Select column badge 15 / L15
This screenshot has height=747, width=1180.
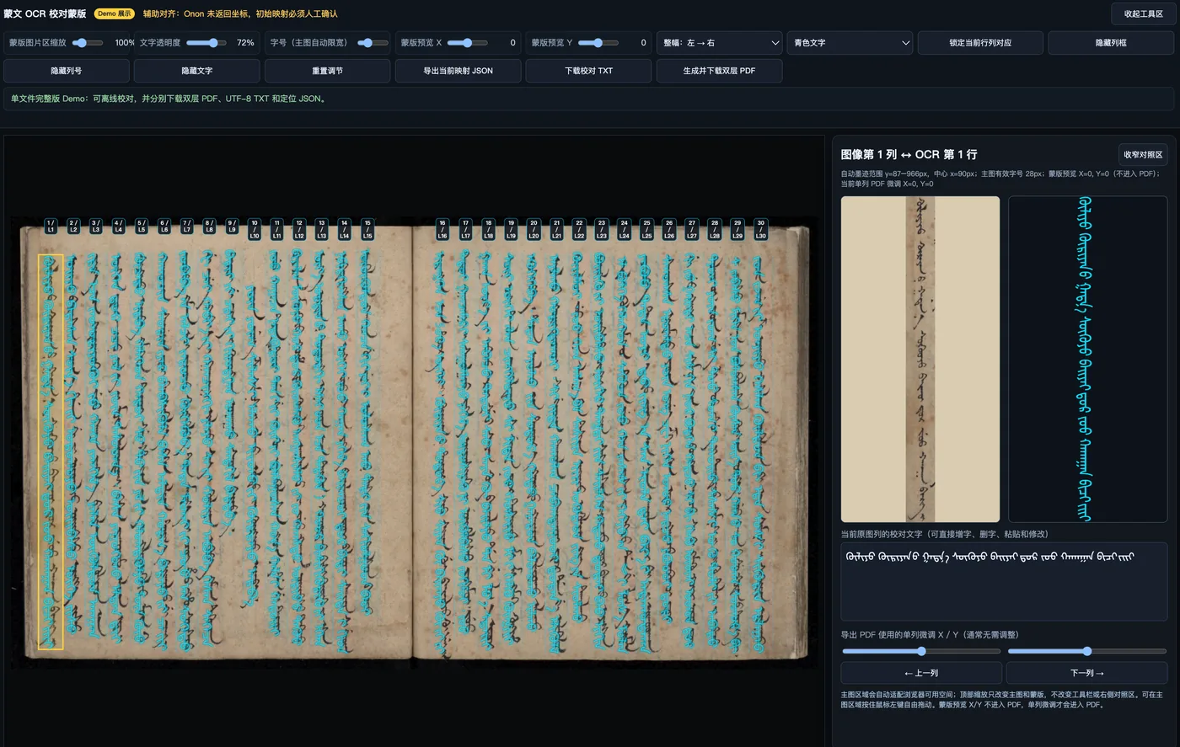367,230
